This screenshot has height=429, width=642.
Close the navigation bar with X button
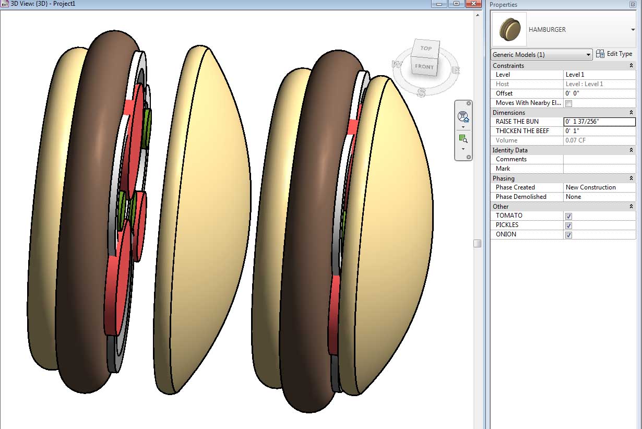coord(468,103)
